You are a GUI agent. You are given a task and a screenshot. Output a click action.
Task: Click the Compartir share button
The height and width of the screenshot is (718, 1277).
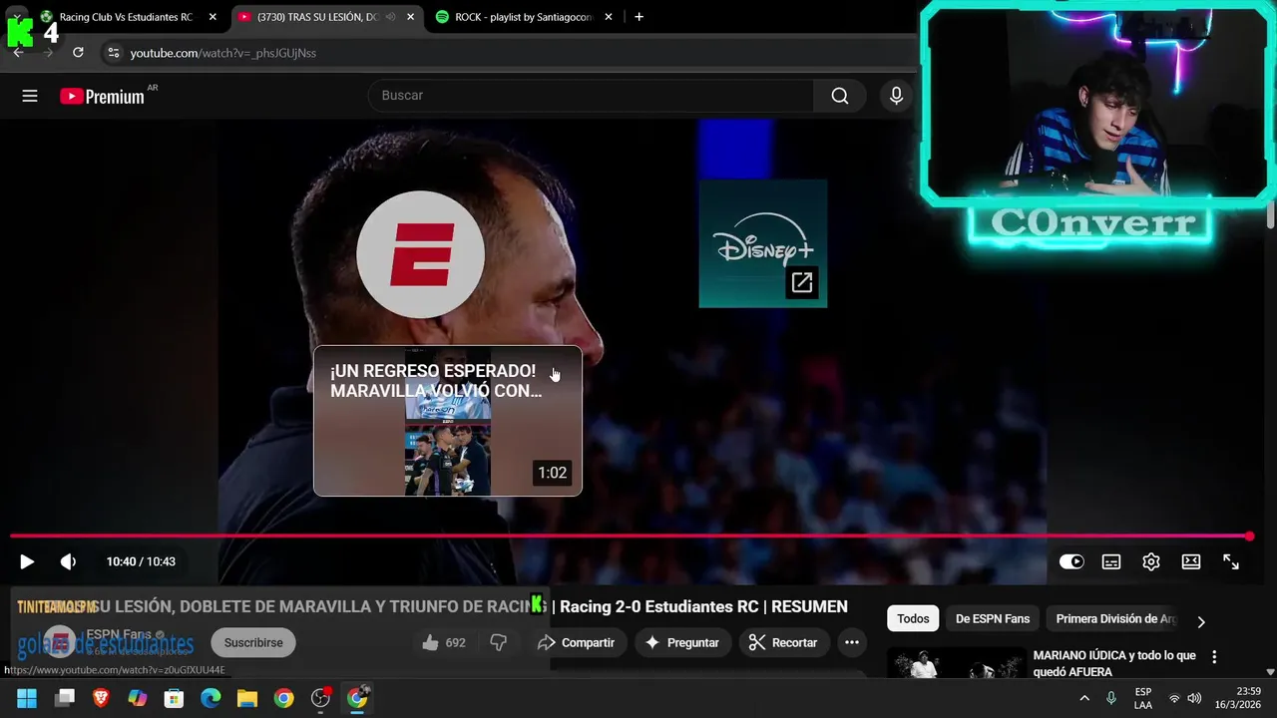(577, 643)
